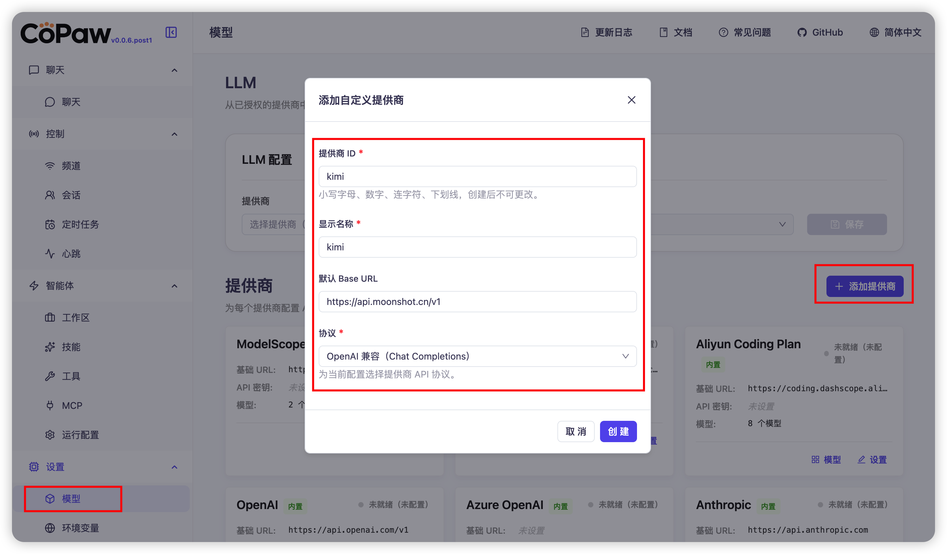Switch language via 简体中文 globe
Viewport: 947px width, 554px height.
(895, 32)
